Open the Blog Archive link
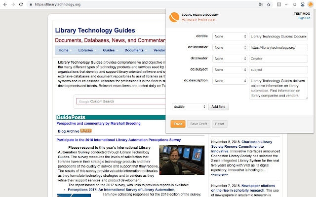This screenshot has width=316, height=197. (x=69, y=131)
